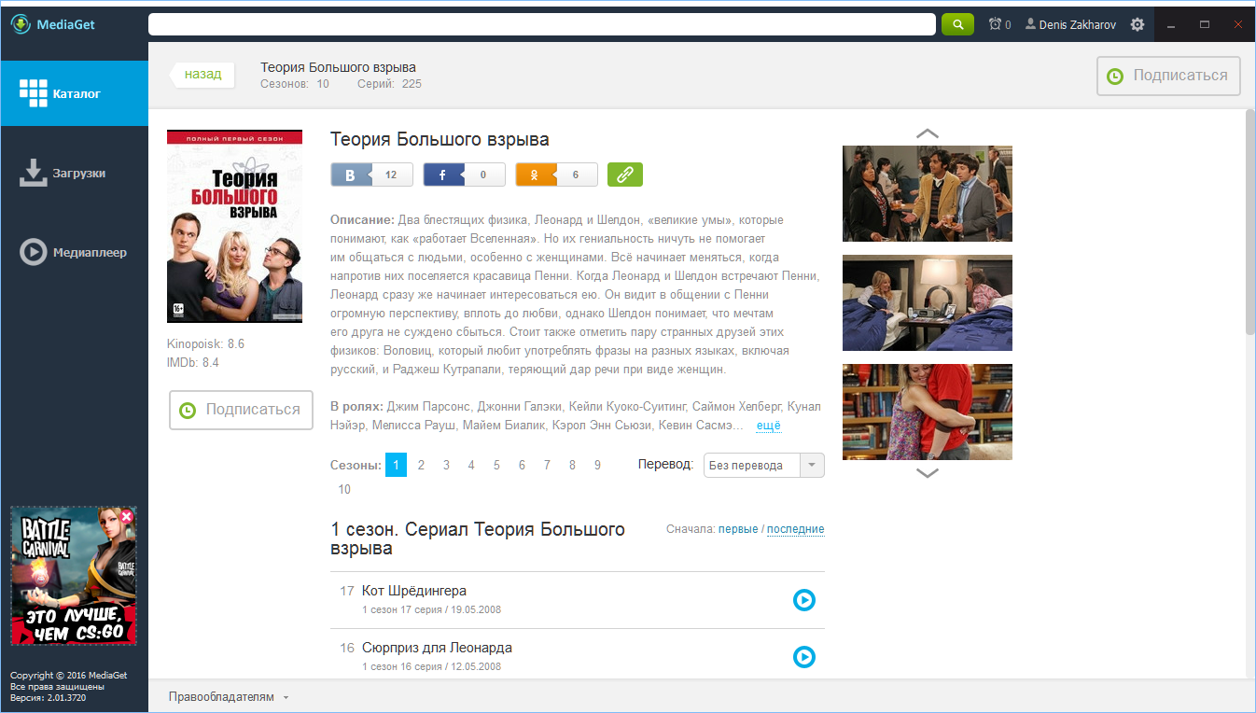Expand the Правообладателям dropdown
Screen dimensions: 1256x713
(x=229, y=697)
